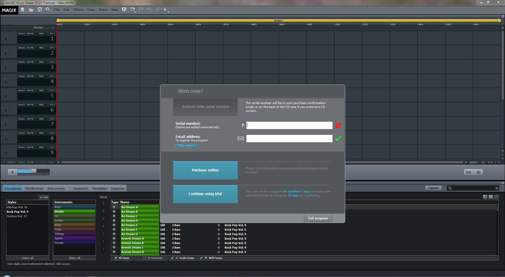The width and height of the screenshot is (505, 277).
Task: Open FX dropdown on track 1
Action: click(x=52, y=33)
